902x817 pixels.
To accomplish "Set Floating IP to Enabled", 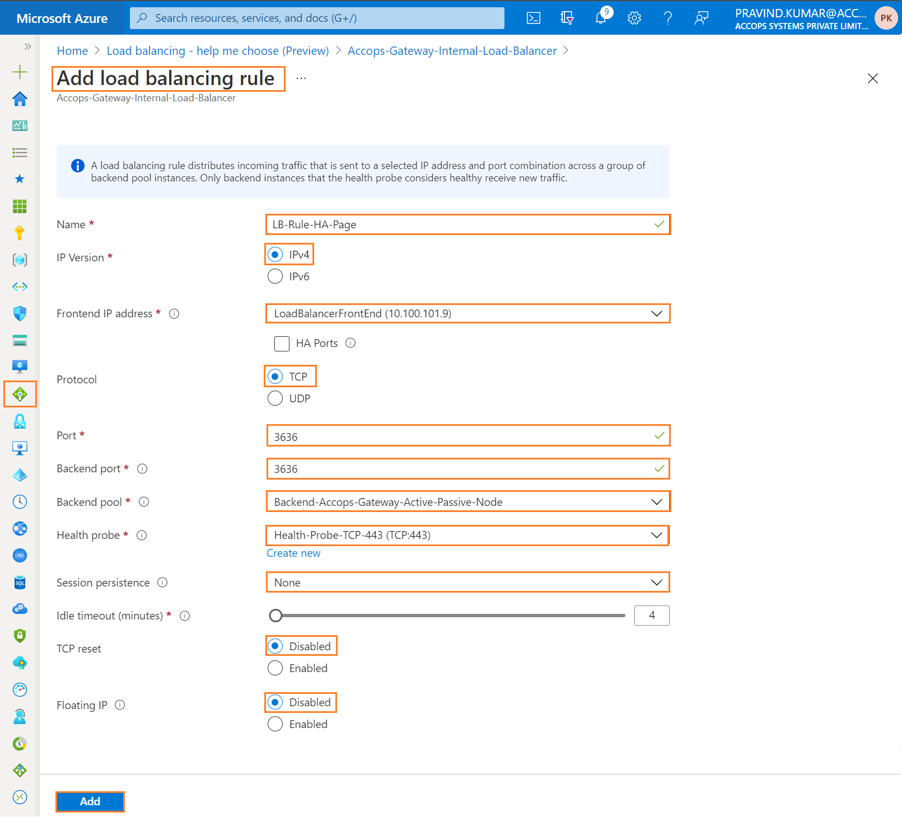I will tap(275, 724).
